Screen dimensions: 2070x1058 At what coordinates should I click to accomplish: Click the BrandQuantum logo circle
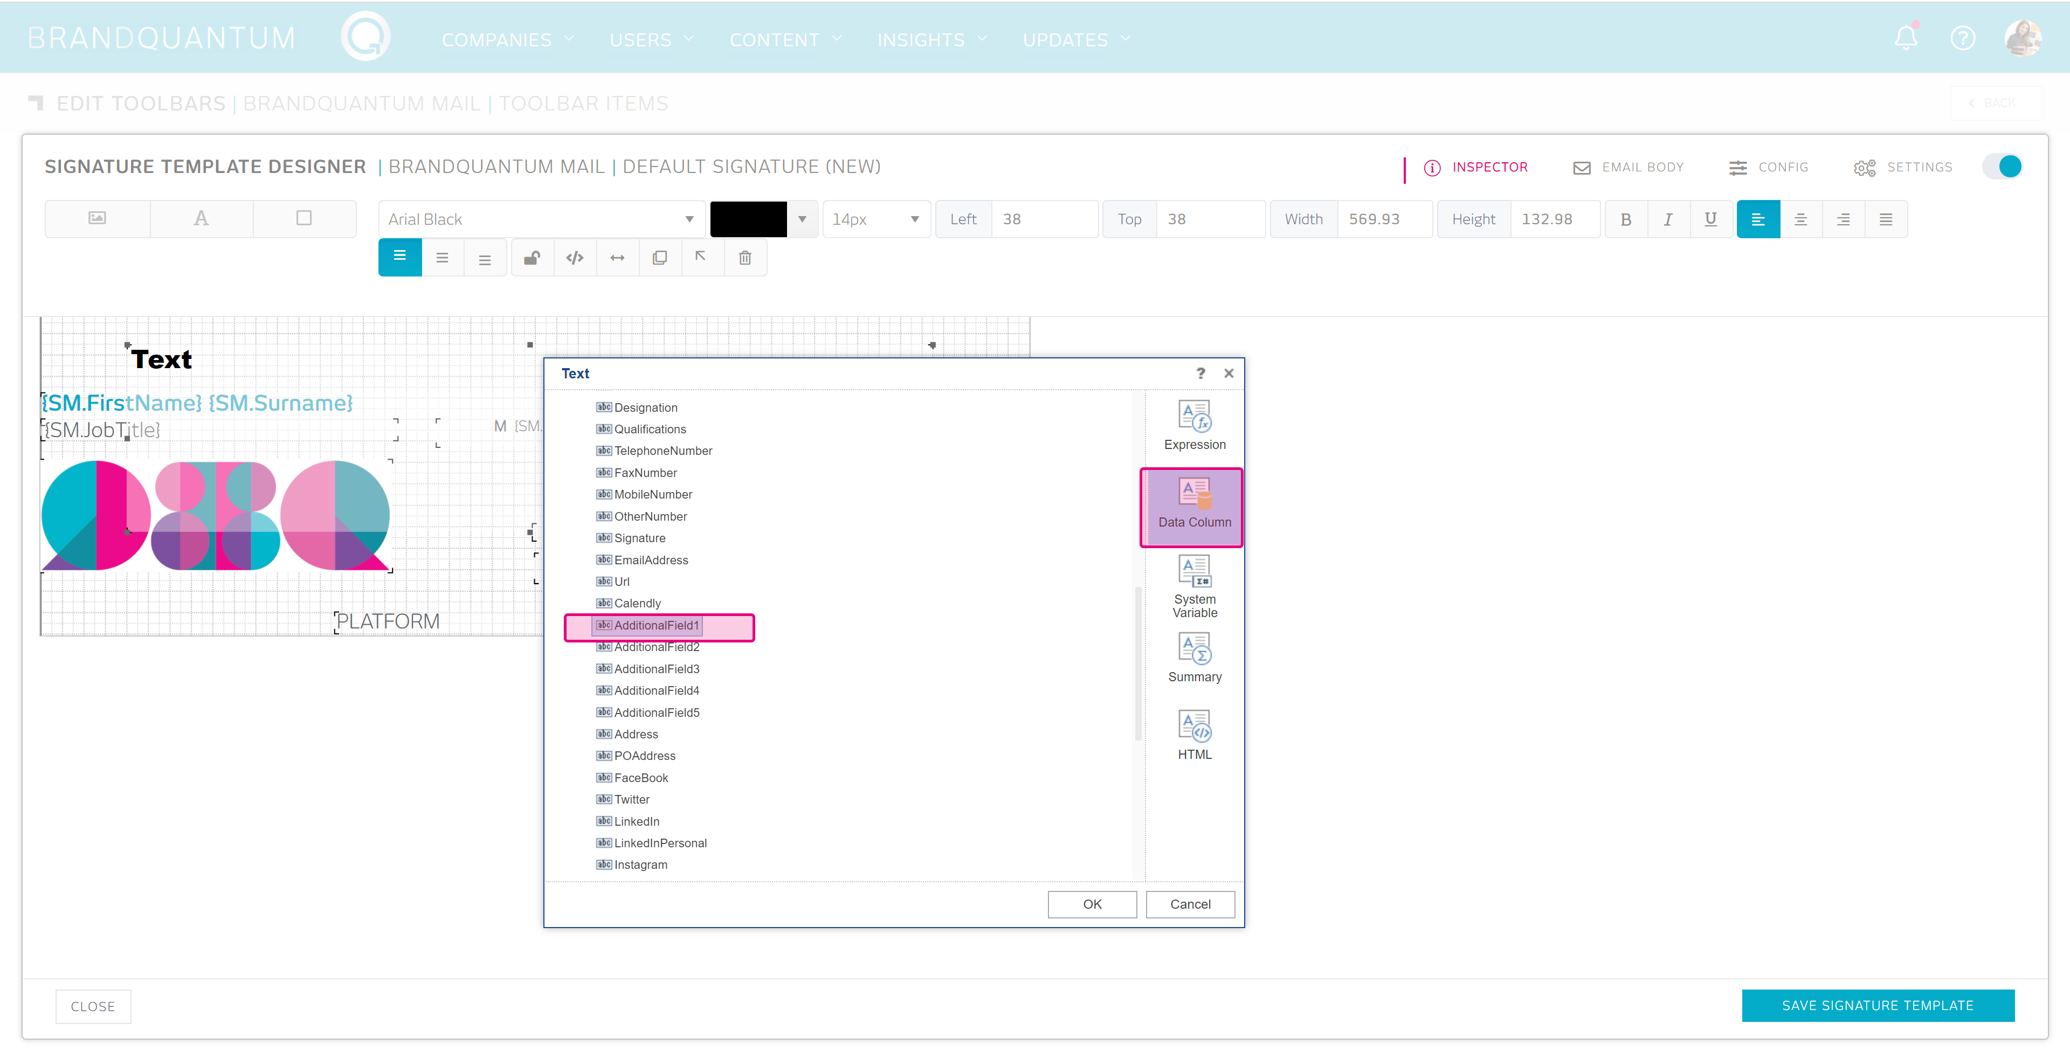[x=365, y=36]
